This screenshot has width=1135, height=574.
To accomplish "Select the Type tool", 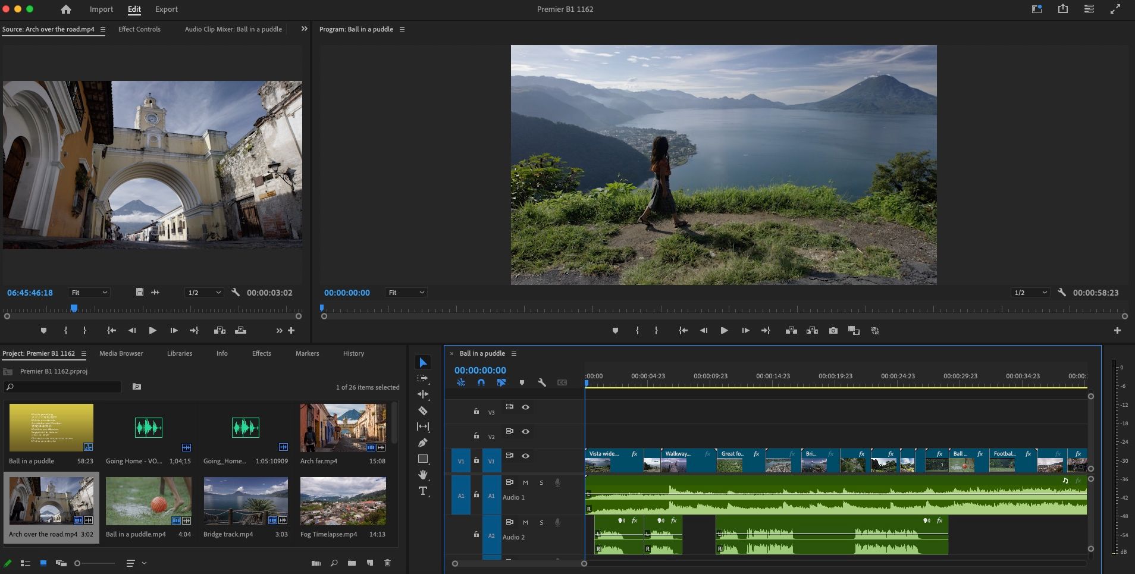I will click(423, 491).
